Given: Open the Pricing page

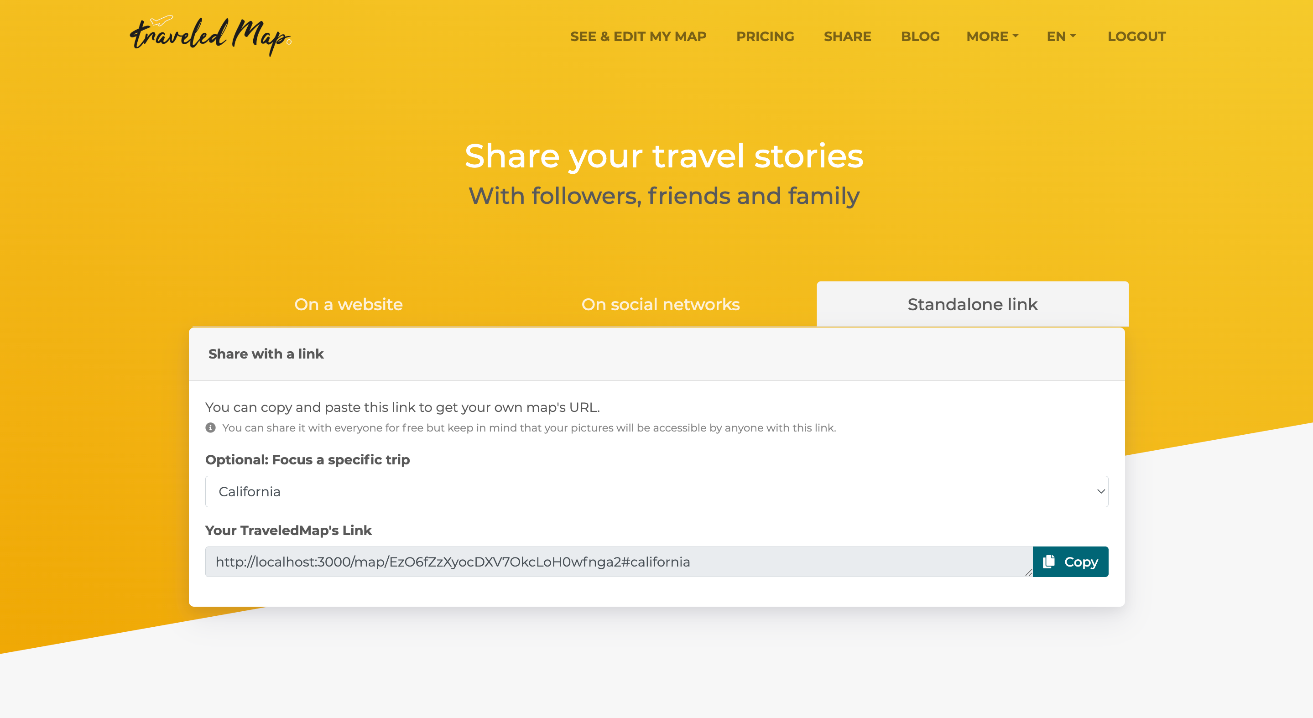Looking at the screenshot, I should [x=765, y=36].
